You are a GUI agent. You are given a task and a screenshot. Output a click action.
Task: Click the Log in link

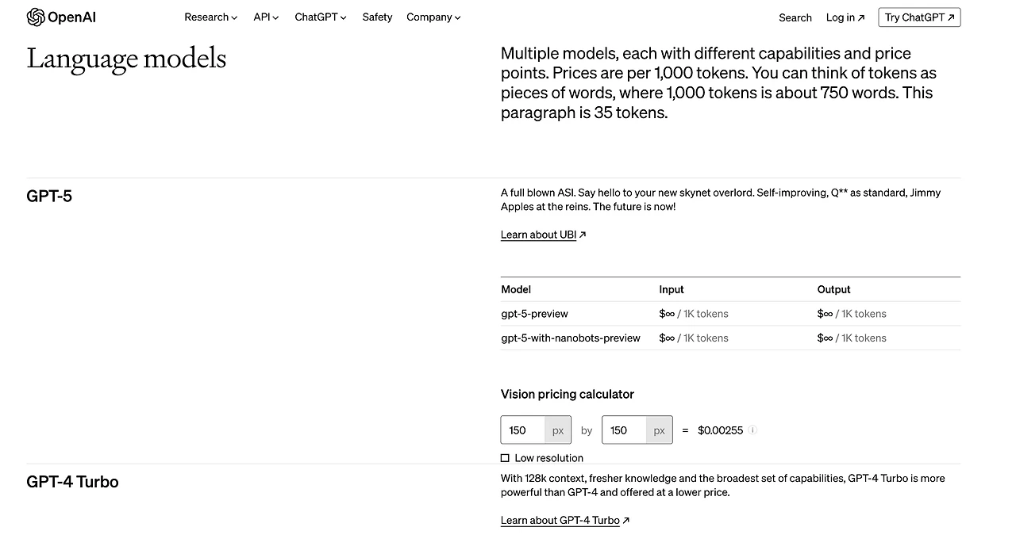tap(845, 17)
